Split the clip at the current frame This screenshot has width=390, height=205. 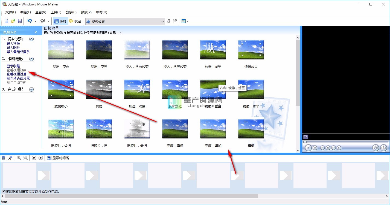pyautogui.click(x=376, y=148)
